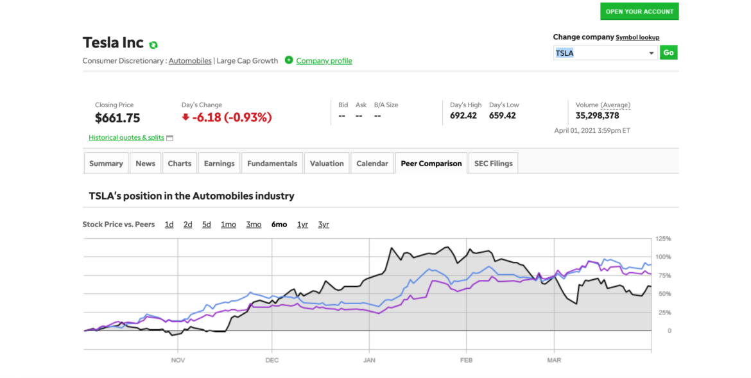Open the Automobiles industry link

click(189, 60)
